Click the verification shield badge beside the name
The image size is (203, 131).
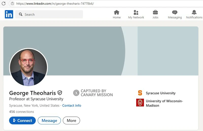60,93
